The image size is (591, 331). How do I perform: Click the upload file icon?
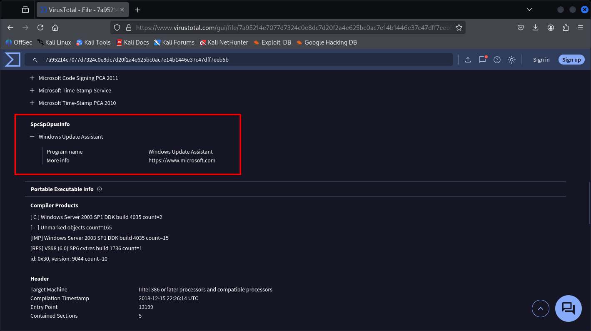468,60
